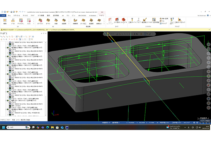
Task: Toggle ストック表示 stock display
Action: pyautogui.click(x=117, y=20)
